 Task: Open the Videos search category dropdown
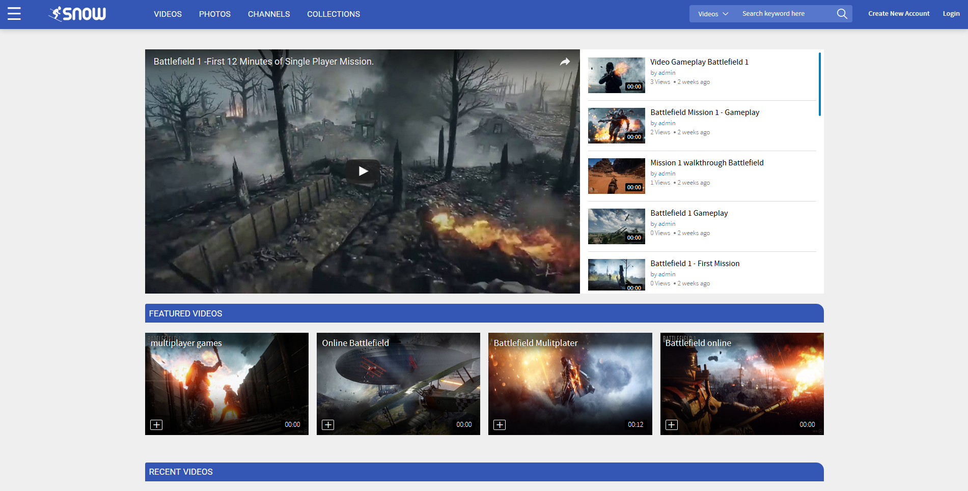click(x=713, y=14)
